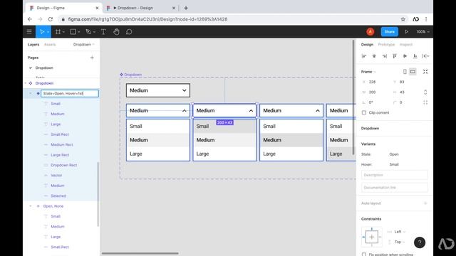Open the State variant value Open

[394, 154]
